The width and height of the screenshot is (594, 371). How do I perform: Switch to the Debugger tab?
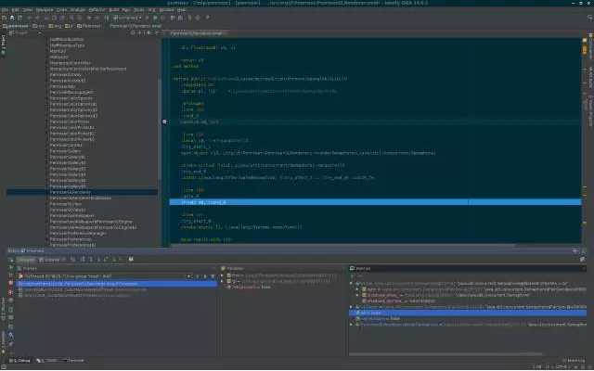tap(26, 260)
